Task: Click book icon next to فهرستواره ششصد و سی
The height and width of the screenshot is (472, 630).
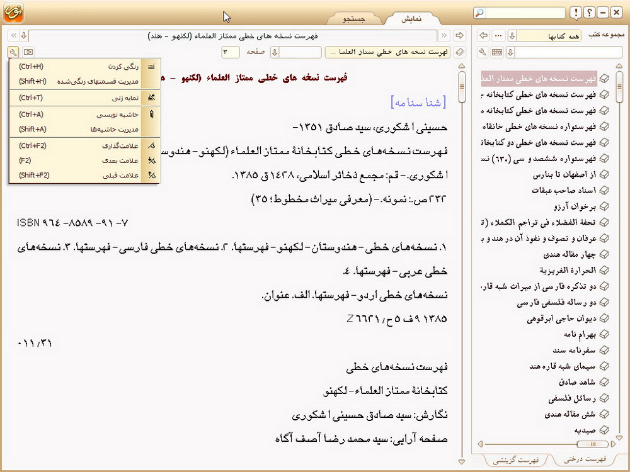Action: [x=604, y=159]
